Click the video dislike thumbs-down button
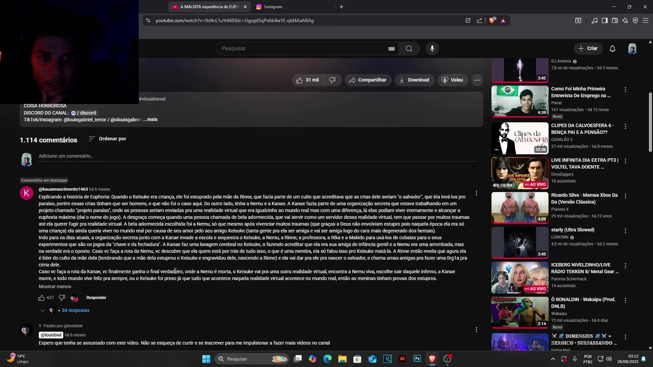Viewport: 653px width, 367px height. click(333, 80)
